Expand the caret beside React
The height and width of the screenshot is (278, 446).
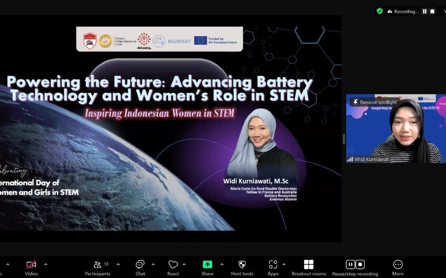pyautogui.click(x=184, y=264)
